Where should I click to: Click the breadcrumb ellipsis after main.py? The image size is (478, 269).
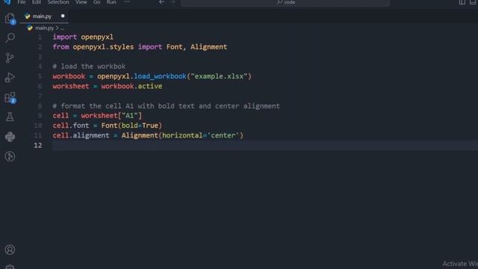coord(62,28)
